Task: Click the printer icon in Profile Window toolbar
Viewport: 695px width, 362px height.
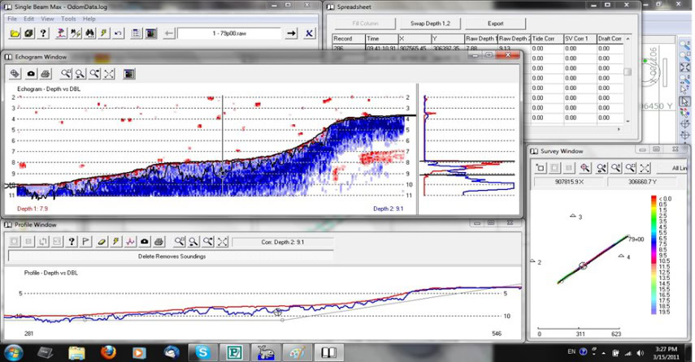Action: 159,242
